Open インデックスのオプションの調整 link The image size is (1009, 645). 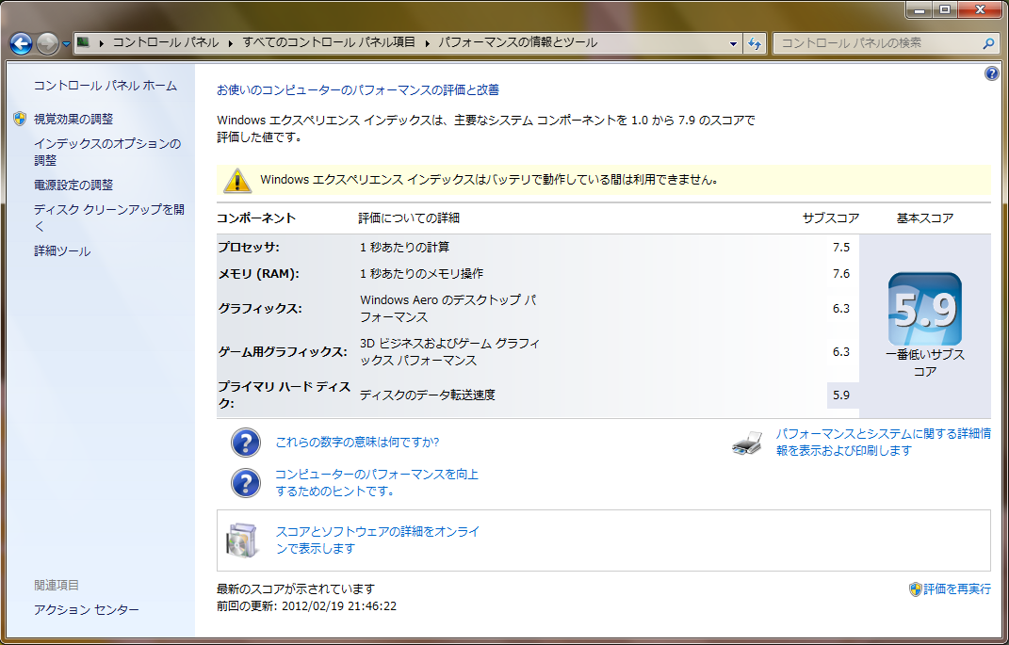click(x=107, y=152)
